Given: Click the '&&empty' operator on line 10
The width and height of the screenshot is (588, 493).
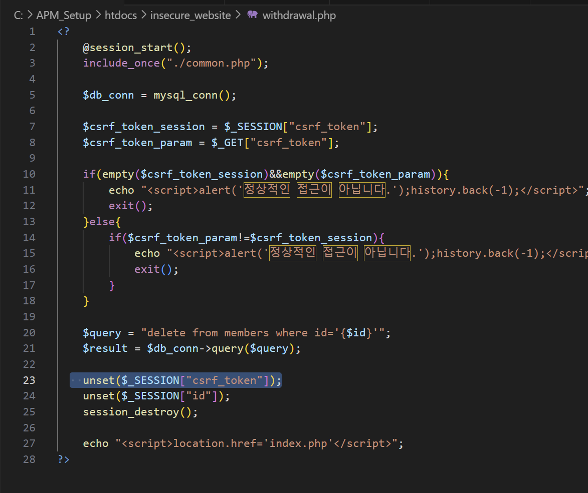Looking at the screenshot, I should click(x=292, y=174).
